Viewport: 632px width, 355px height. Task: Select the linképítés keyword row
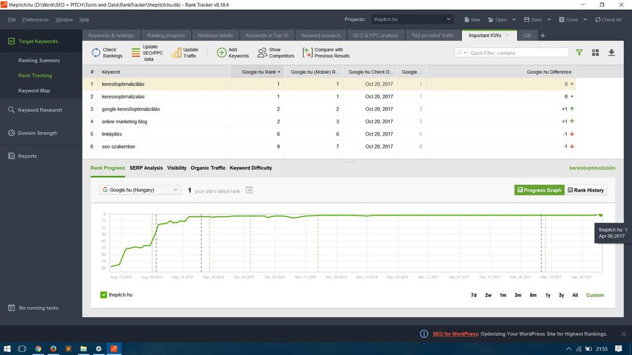point(329,134)
